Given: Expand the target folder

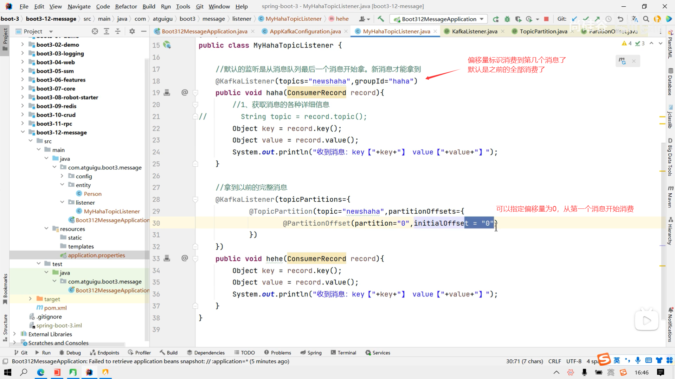Looking at the screenshot, I should point(30,299).
